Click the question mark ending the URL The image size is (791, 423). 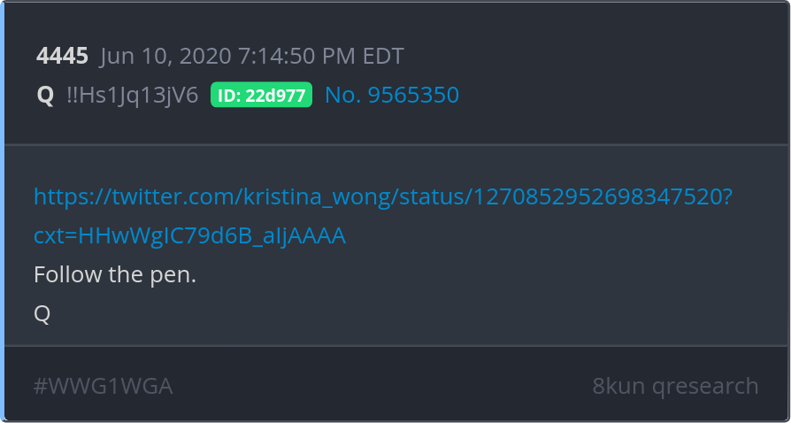[x=726, y=197]
